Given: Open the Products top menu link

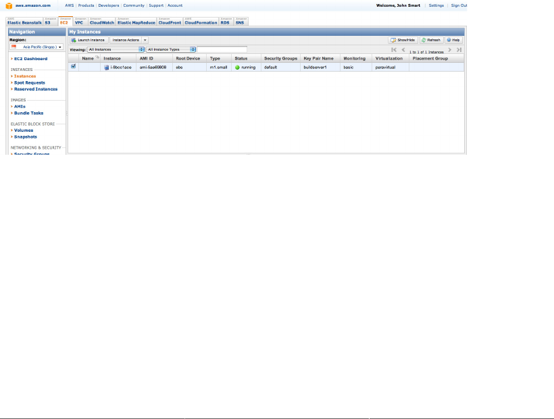Looking at the screenshot, I should coord(86,5).
